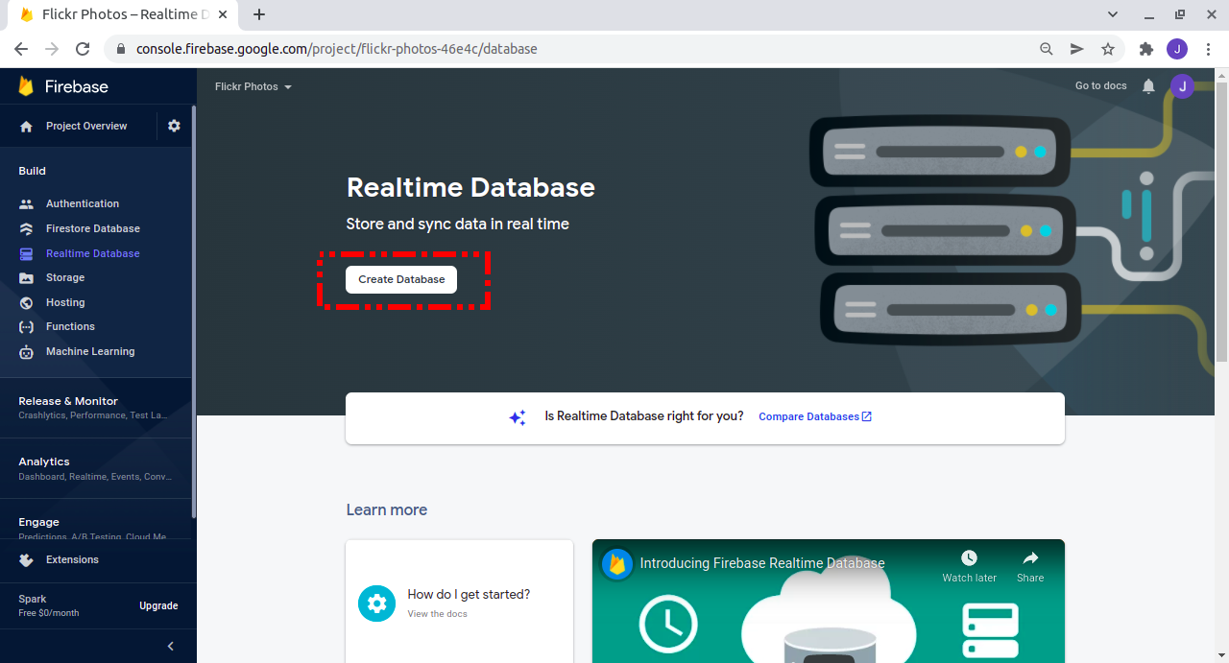This screenshot has width=1229, height=663.
Task: Open Chrome tab search dropdown arrow
Action: pyautogui.click(x=1113, y=14)
